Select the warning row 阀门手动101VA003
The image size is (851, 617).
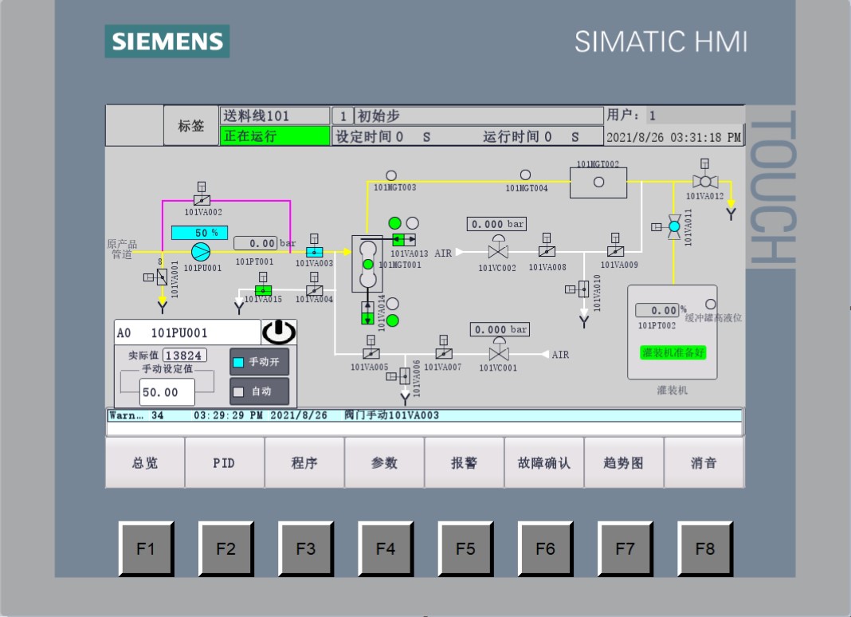tap(425, 415)
